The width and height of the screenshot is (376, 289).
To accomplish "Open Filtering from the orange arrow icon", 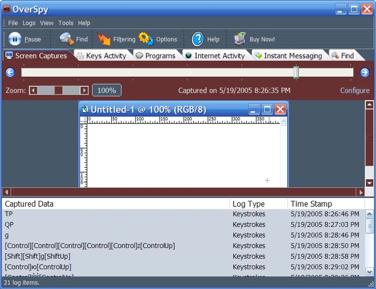I will pos(104,39).
